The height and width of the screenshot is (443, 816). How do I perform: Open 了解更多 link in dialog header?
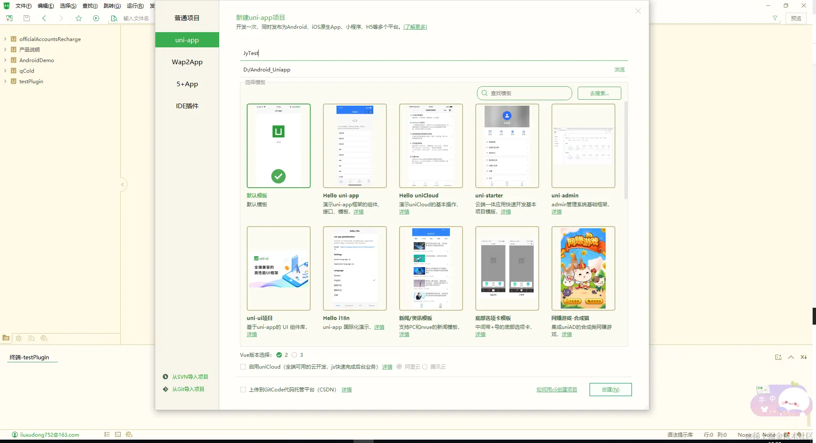tap(415, 27)
